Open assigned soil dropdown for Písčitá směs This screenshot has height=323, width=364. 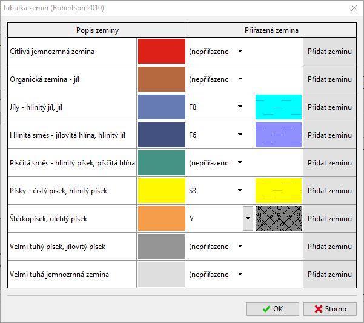[240, 162]
